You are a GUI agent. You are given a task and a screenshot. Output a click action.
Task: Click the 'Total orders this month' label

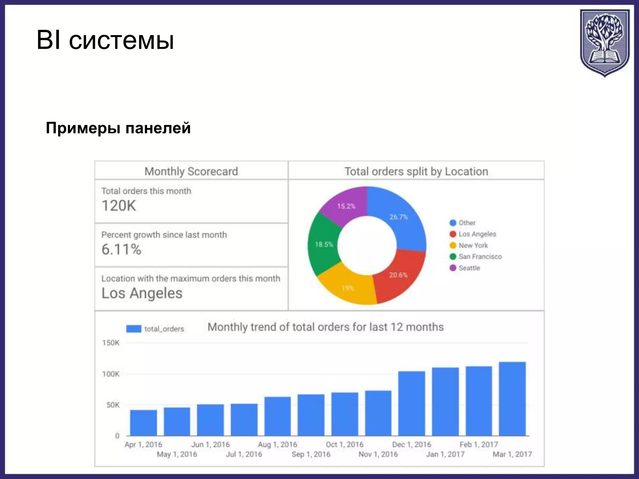tap(146, 191)
